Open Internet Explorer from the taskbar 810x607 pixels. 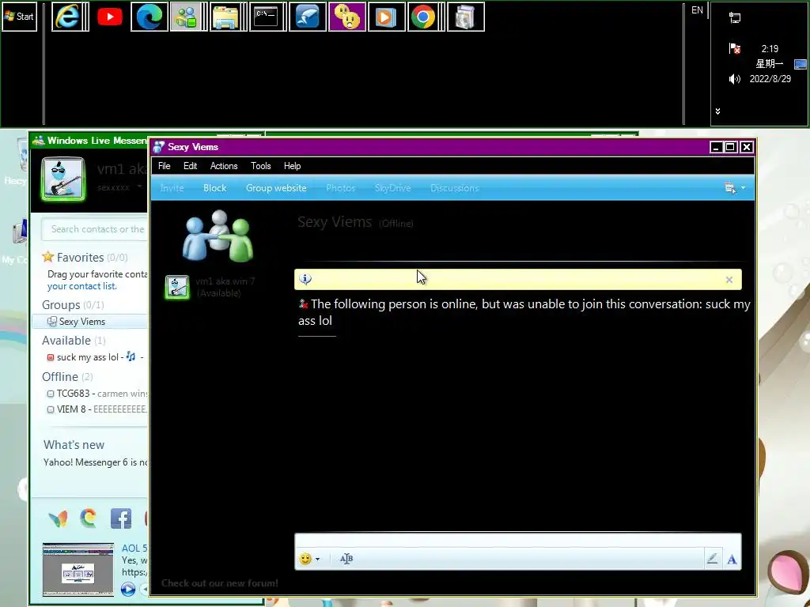click(68, 17)
